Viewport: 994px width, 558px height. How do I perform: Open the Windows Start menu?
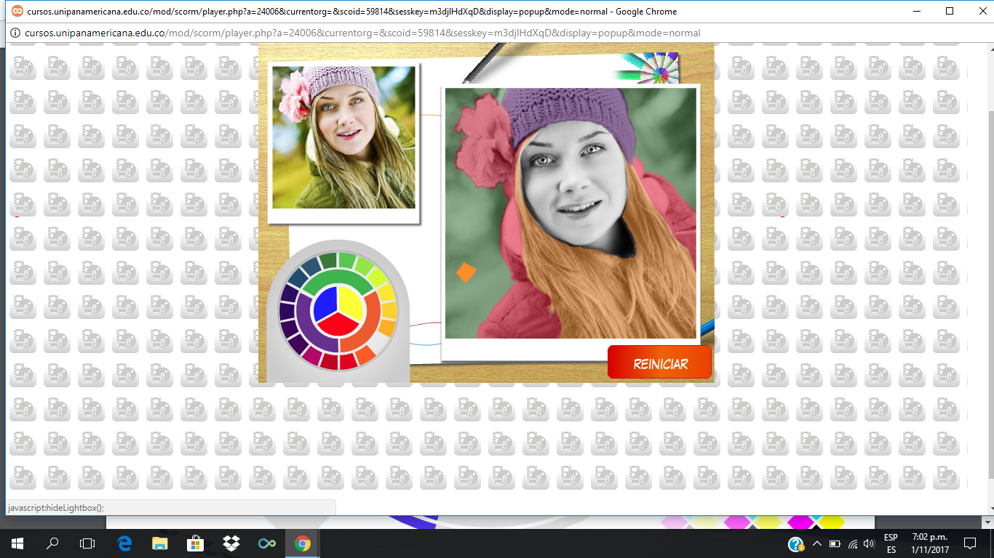pos(17,543)
